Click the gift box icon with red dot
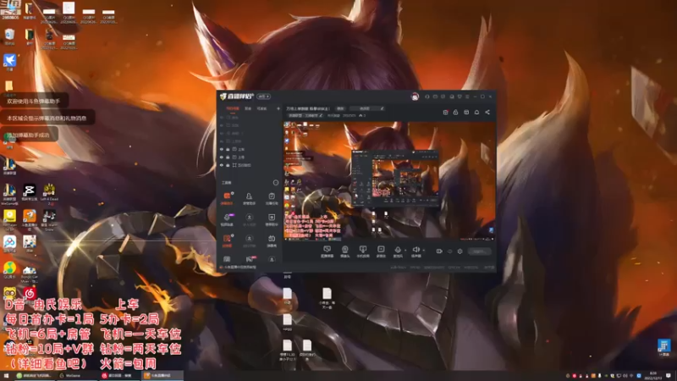 click(x=445, y=113)
